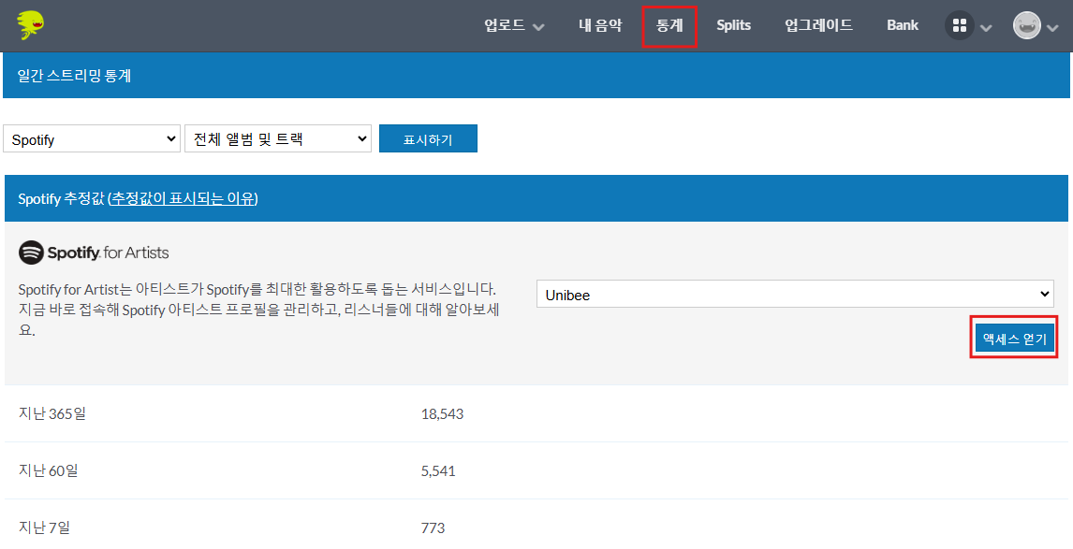Click the 지난 60일 row label
The image size is (1073, 549).
pyautogui.click(x=48, y=470)
